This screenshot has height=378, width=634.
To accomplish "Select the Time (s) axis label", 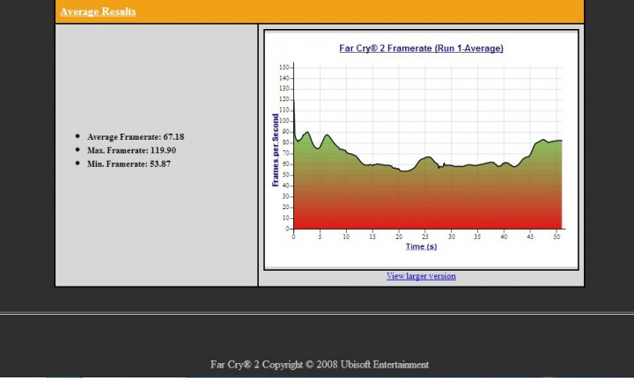I will click(421, 246).
